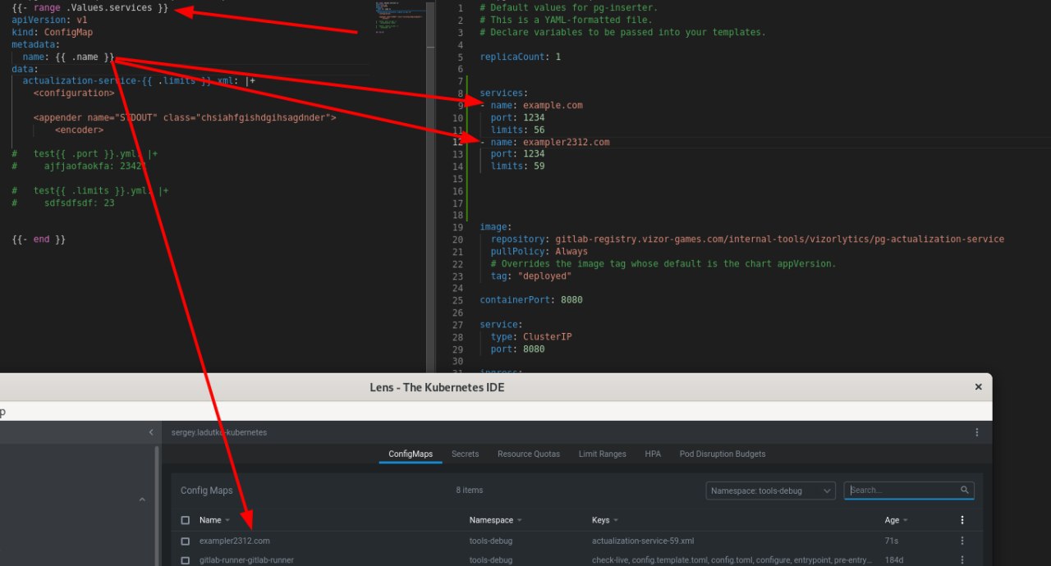
Task: Open the column options kebab in table header
Action: point(962,520)
